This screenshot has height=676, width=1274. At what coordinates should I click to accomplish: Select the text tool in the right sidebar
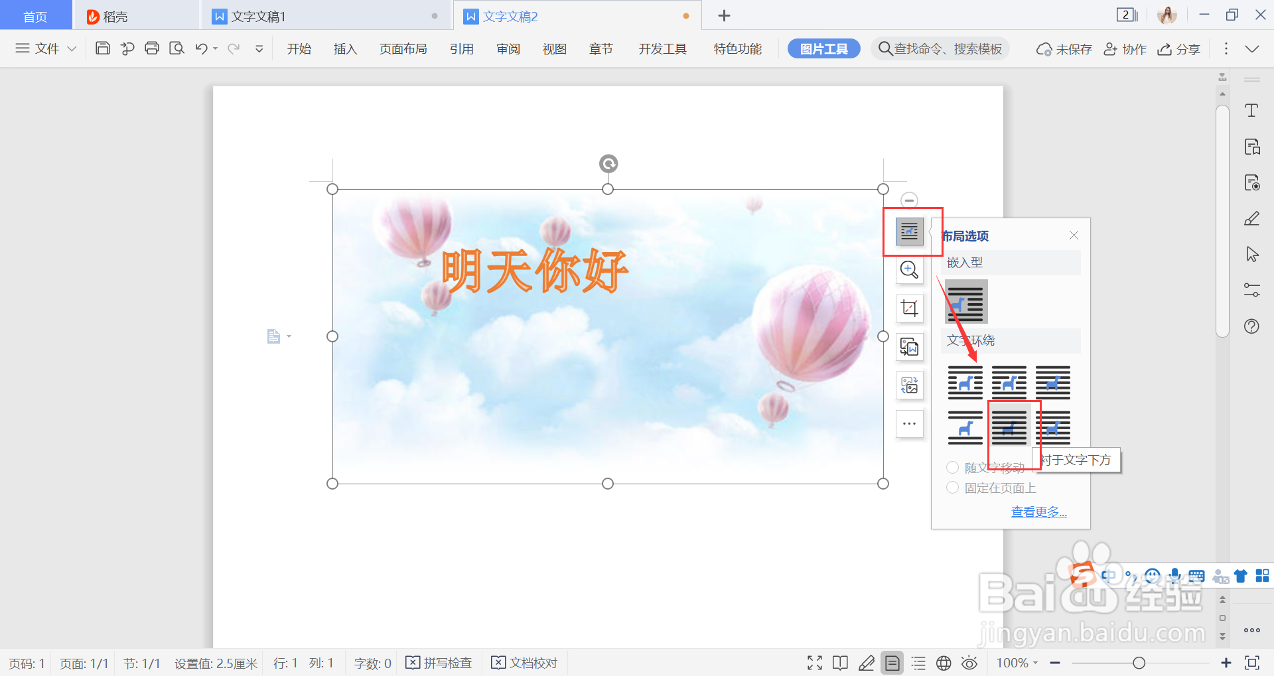tap(1253, 110)
